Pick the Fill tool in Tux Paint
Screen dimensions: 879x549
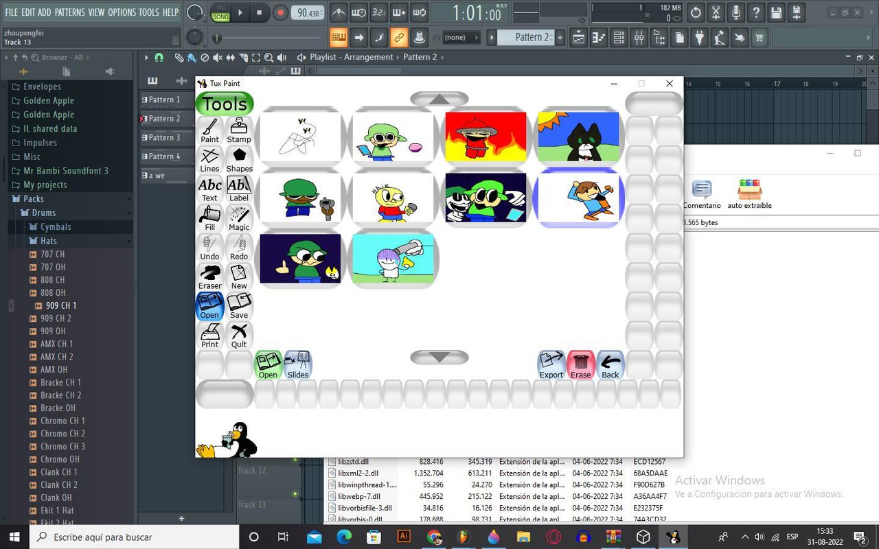tap(210, 218)
